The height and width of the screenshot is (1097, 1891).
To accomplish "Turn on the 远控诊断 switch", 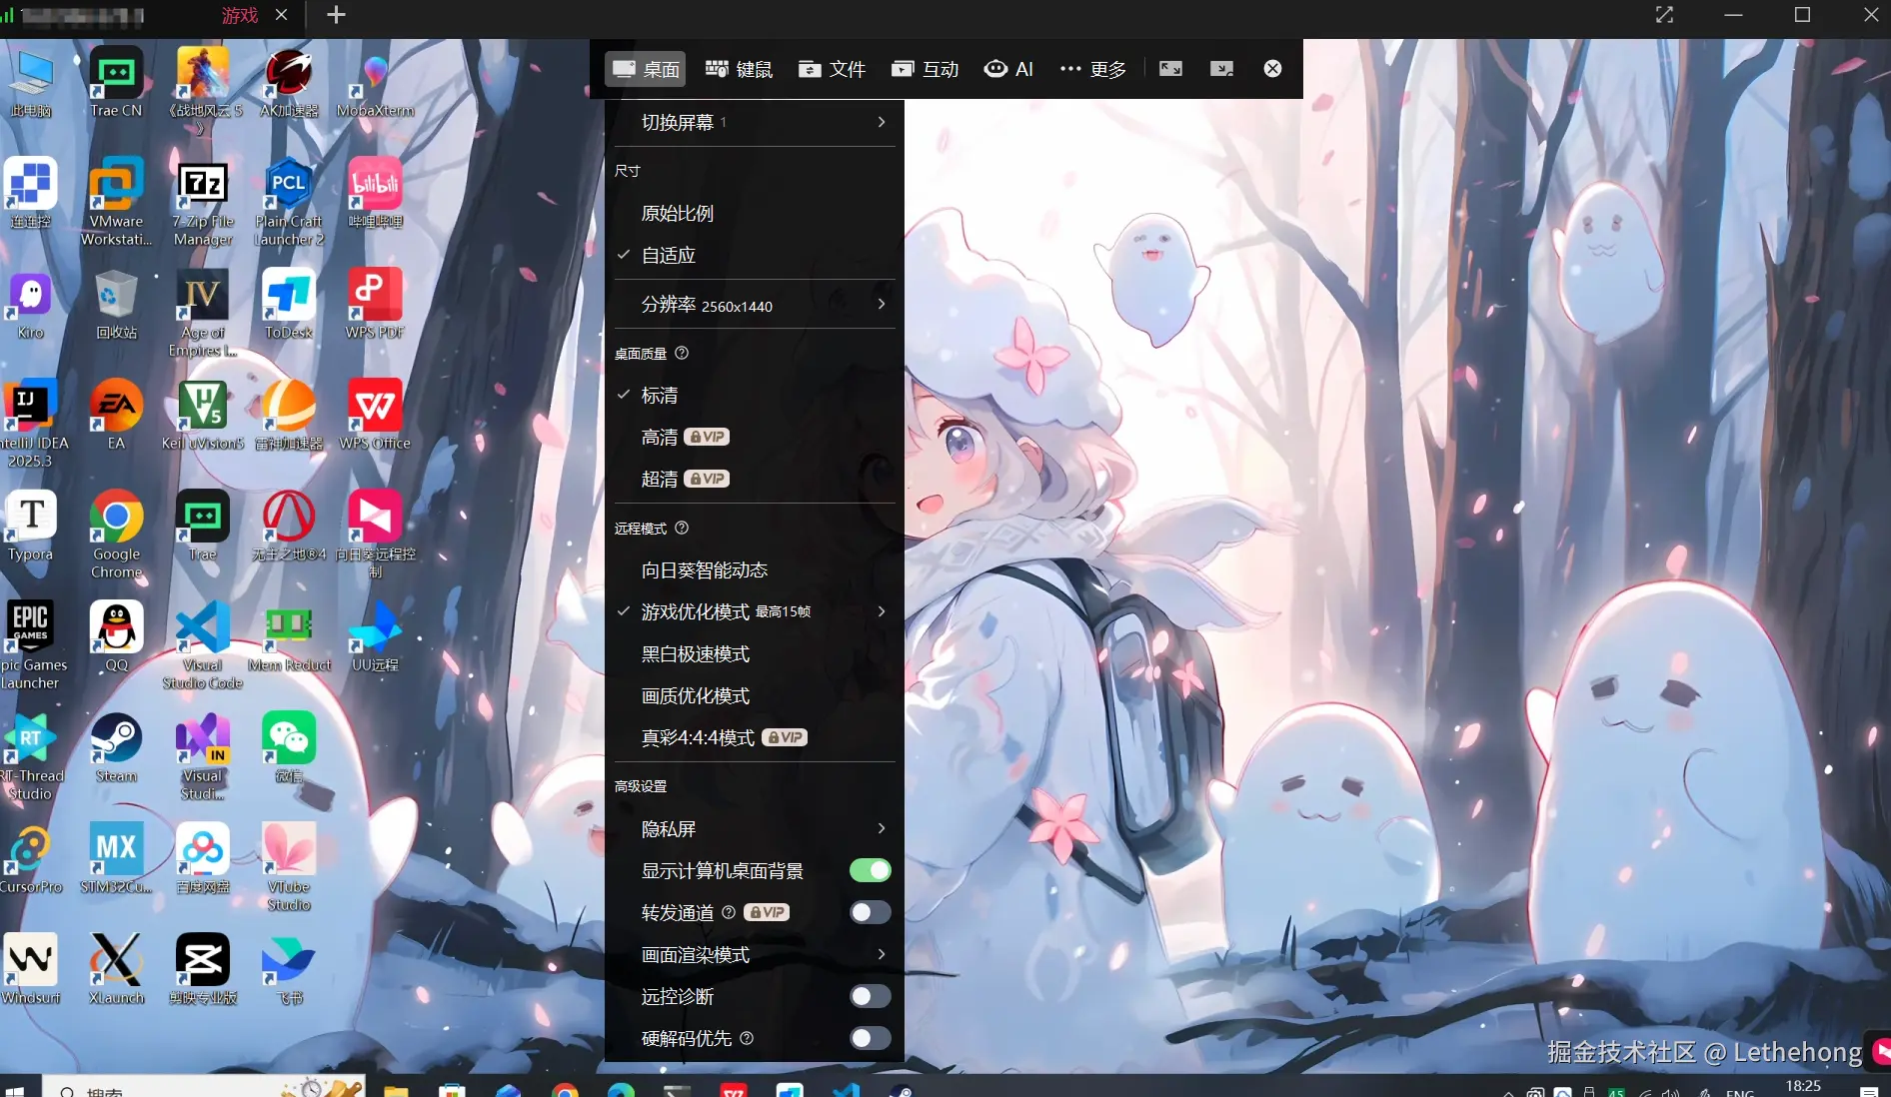I will coord(870,996).
